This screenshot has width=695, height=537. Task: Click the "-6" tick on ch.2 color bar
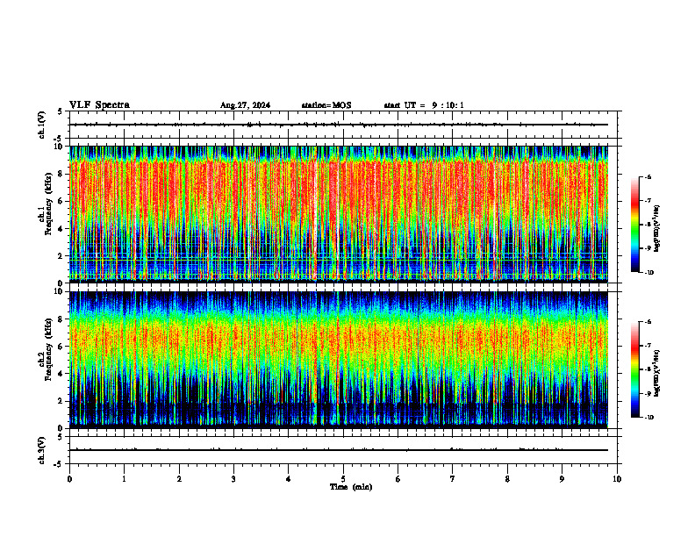pyautogui.click(x=648, y=322)
